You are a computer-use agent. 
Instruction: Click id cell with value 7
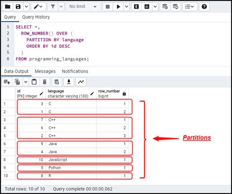[x=31, y=120]
